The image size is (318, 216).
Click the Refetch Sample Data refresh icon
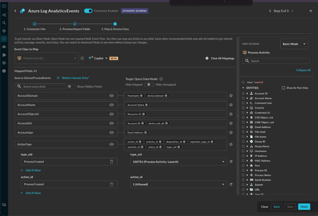58,78
